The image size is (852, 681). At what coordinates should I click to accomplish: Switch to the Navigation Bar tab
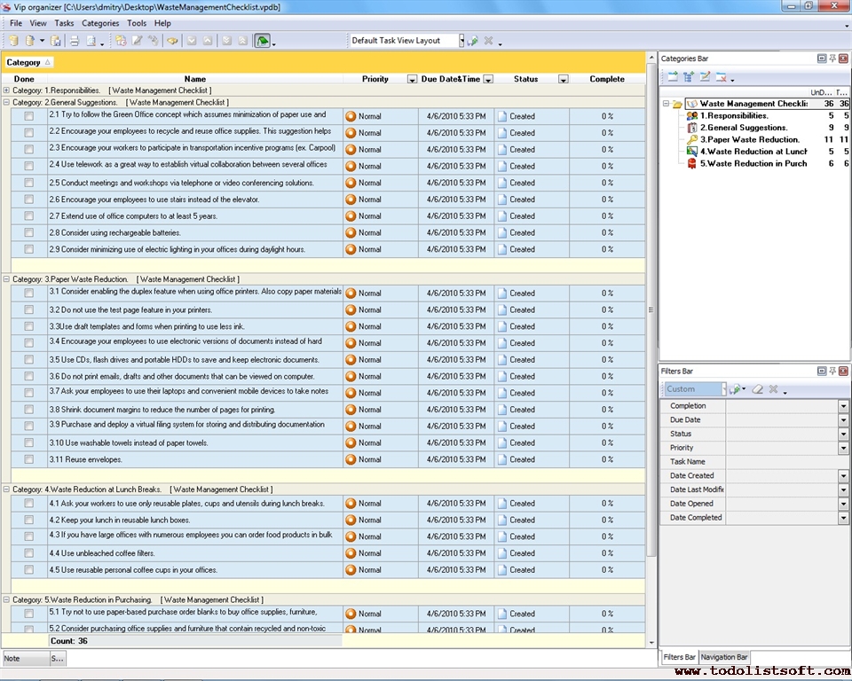[x=724, y=657]
